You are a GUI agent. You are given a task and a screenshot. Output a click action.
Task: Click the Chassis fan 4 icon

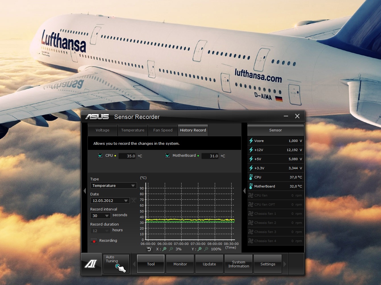click(x=251, y=241)
